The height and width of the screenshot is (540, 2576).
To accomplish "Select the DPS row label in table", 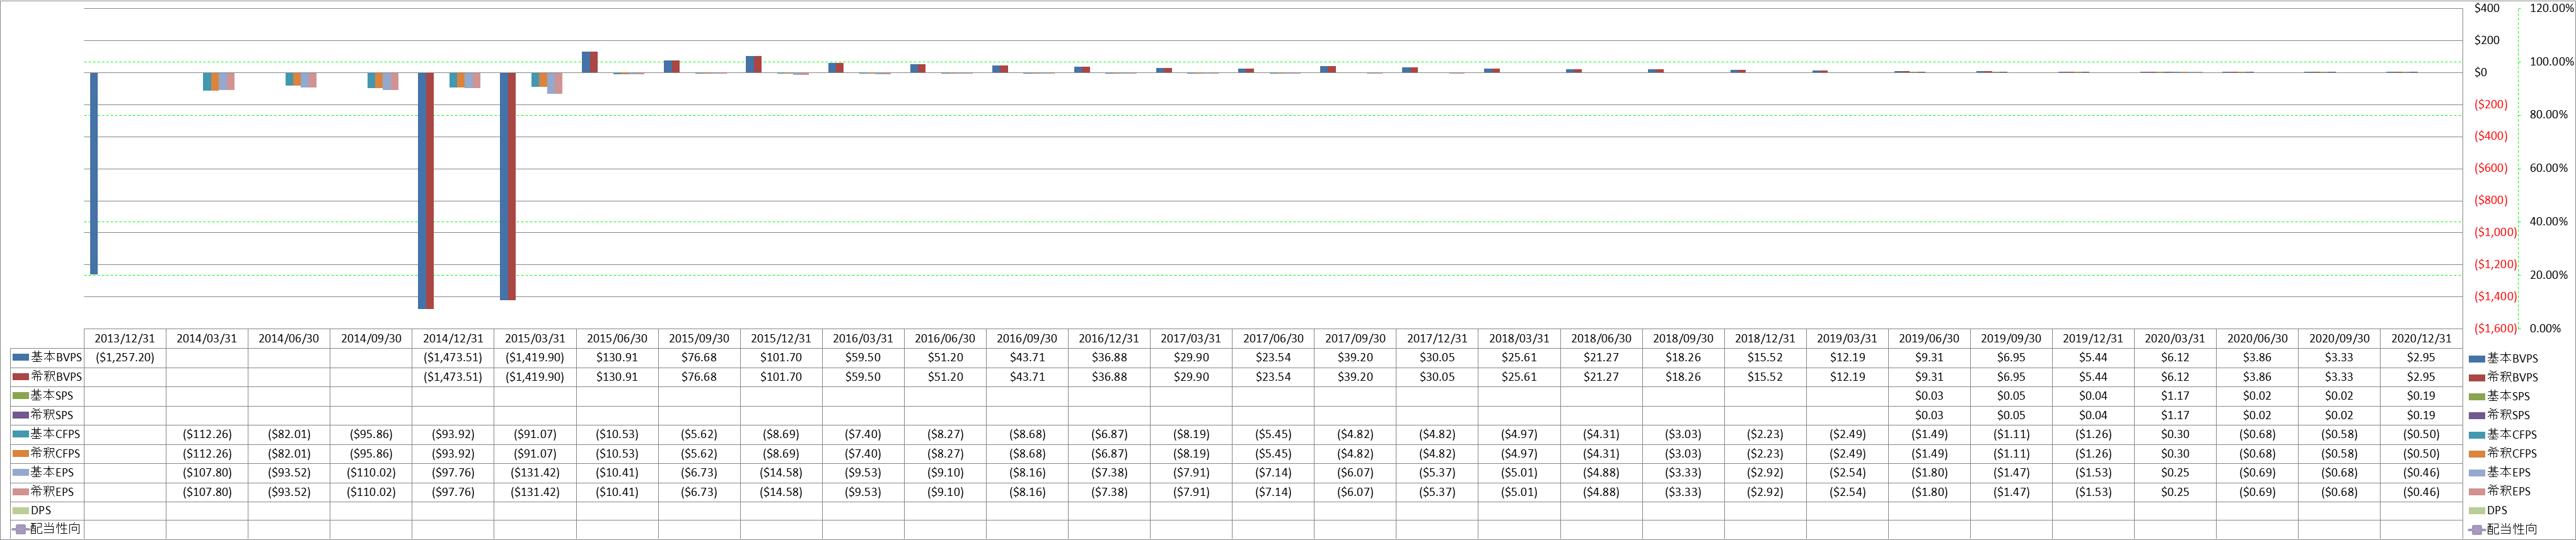I will point(41,510).
